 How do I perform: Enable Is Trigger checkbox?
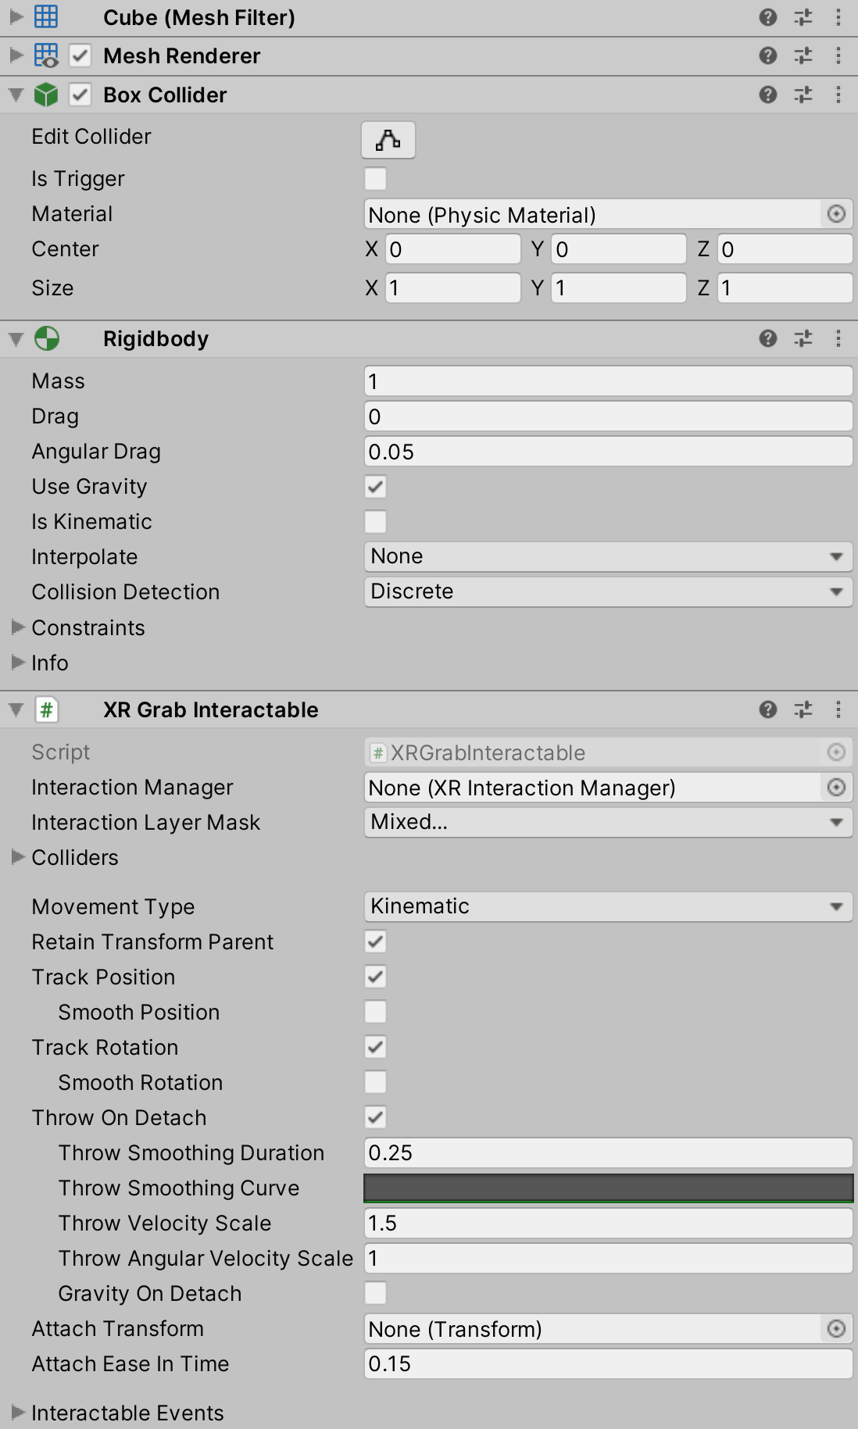tap(376, 179)
